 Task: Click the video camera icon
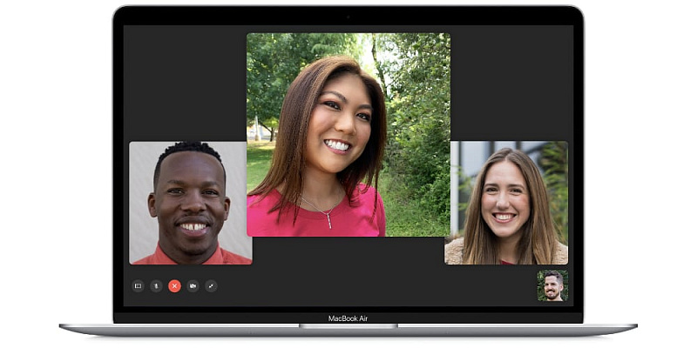193,285
